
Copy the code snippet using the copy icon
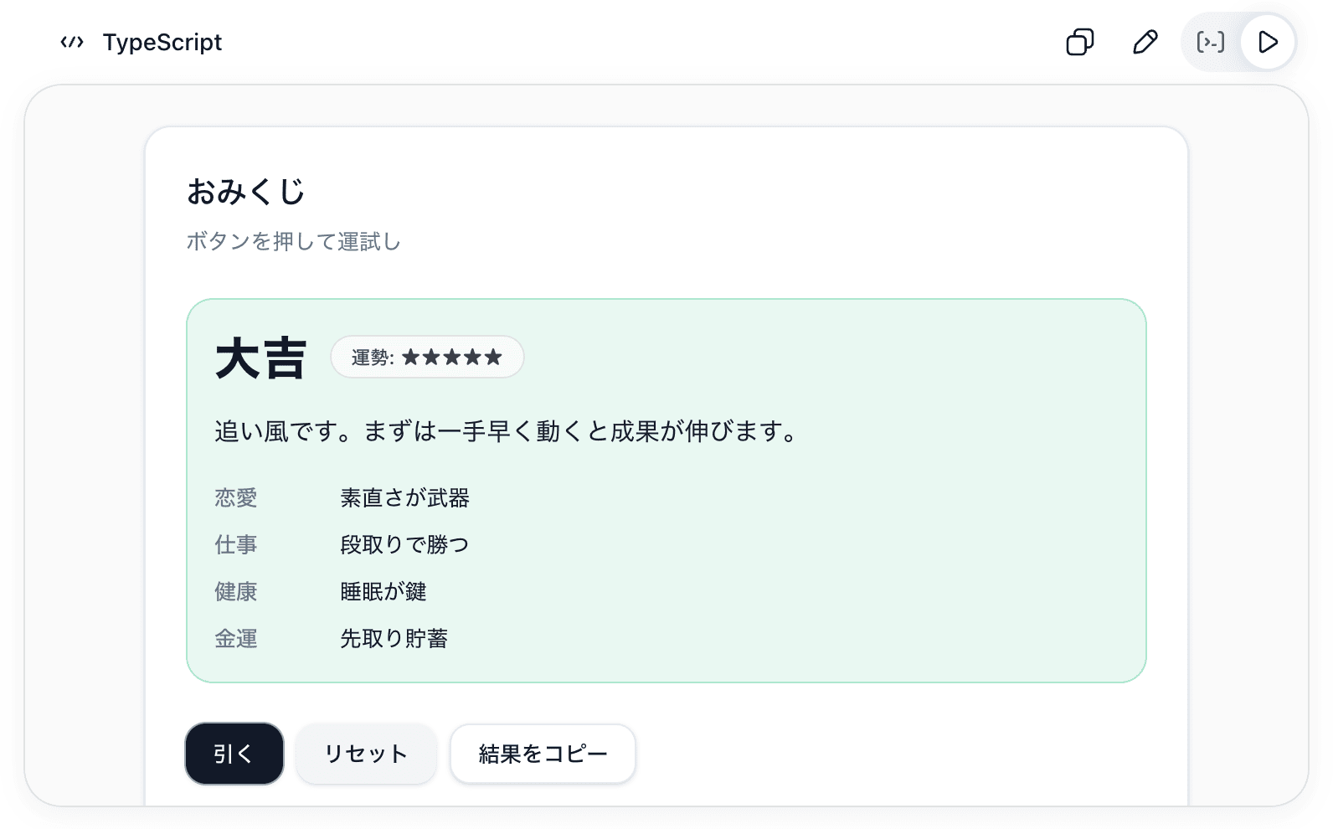pos(1080,42)
